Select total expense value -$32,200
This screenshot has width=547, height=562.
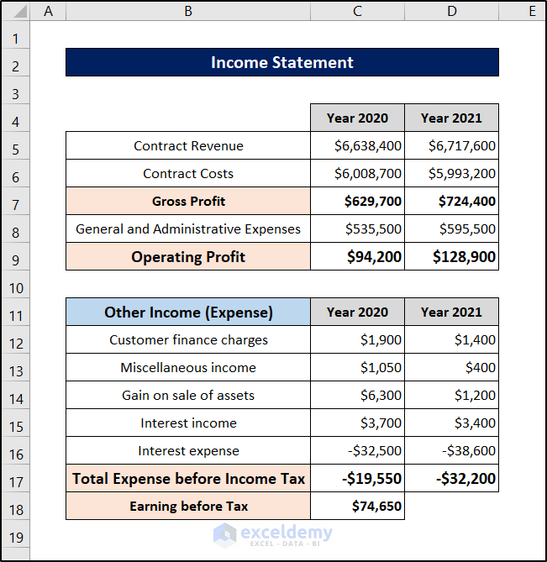click(452, 479)
